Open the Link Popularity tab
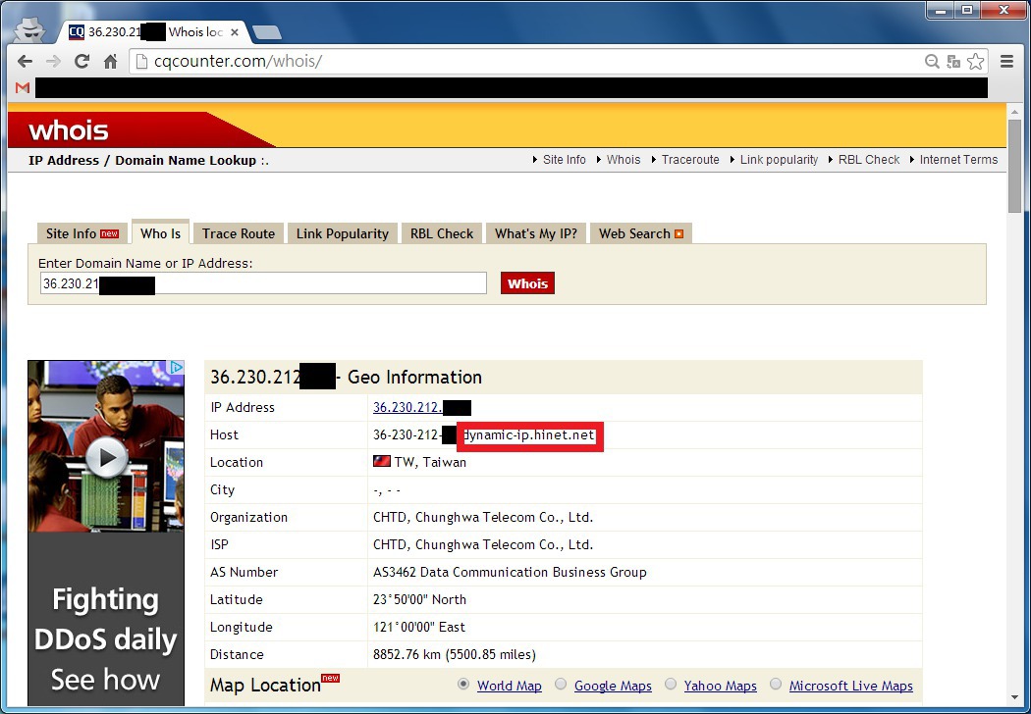This screenshot has height=714, width=1031. point(342,233)
